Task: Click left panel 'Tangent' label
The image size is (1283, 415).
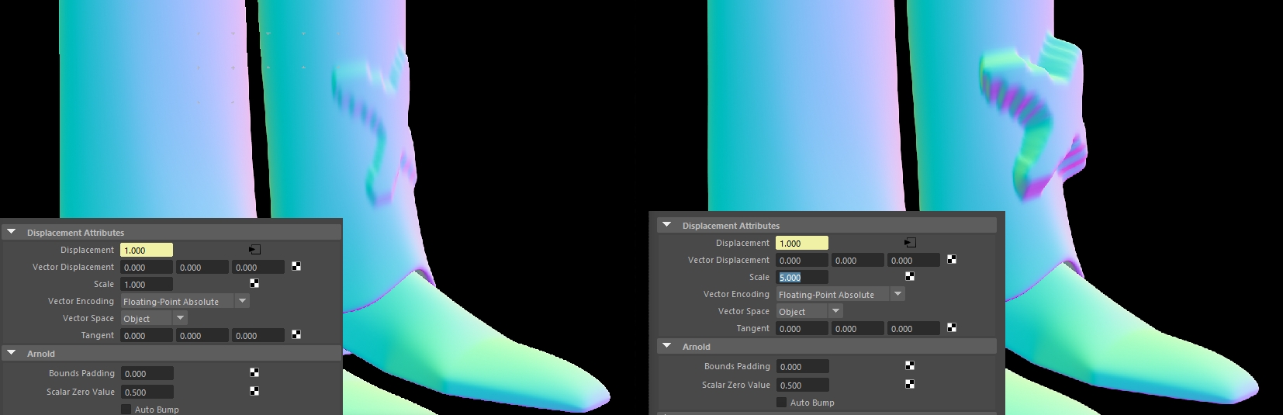Action: (x=98, y=335)
